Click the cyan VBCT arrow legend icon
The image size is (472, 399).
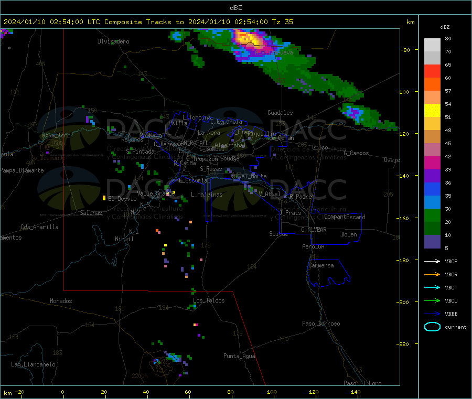pyautogui.click(x=432, y=287)
